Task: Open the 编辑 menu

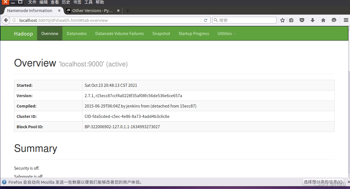Action: [x=44, y=2]
